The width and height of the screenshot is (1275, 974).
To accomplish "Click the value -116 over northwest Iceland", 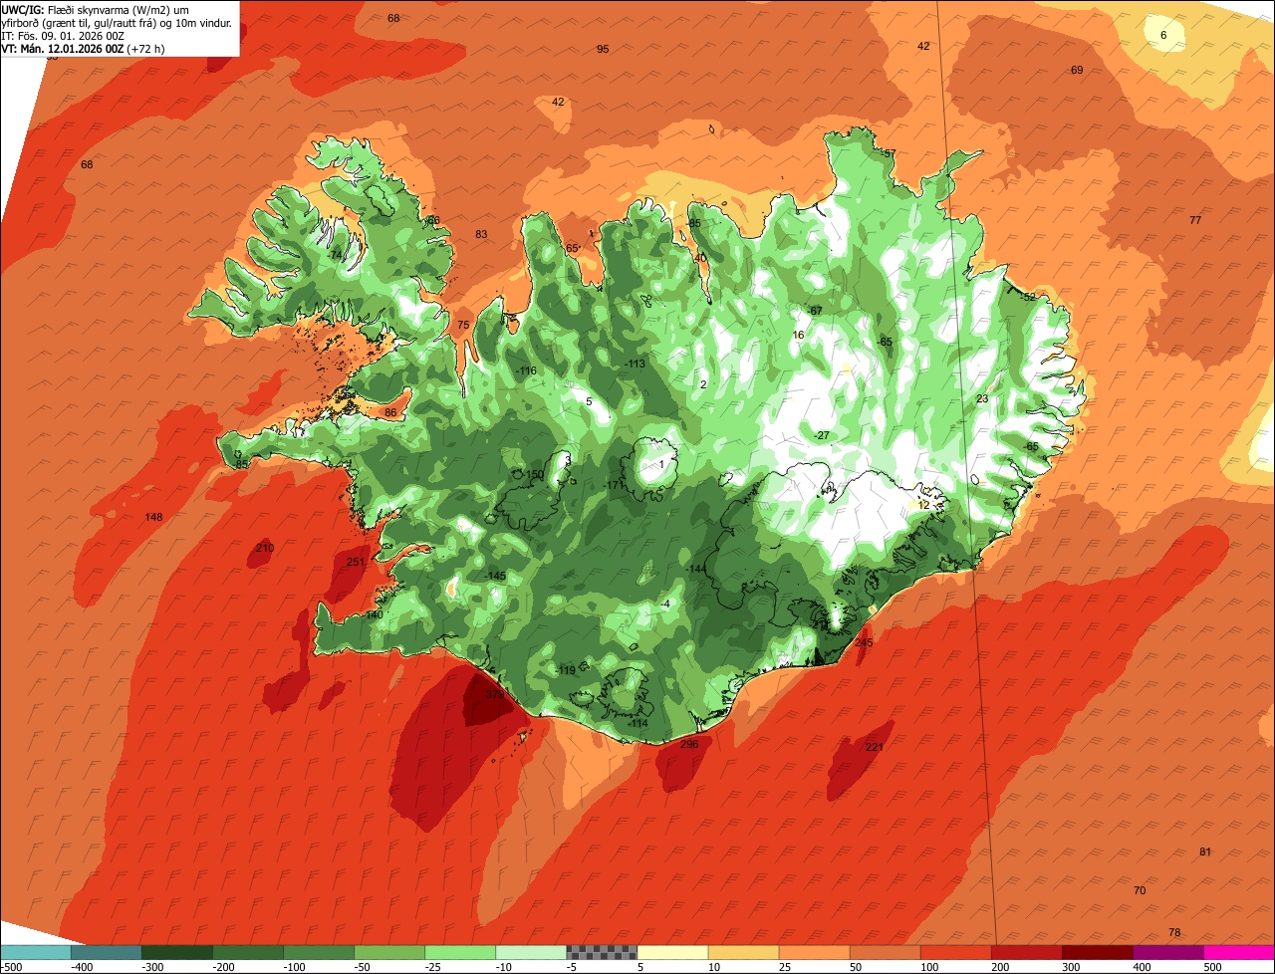I will click(x=527, y=370).
